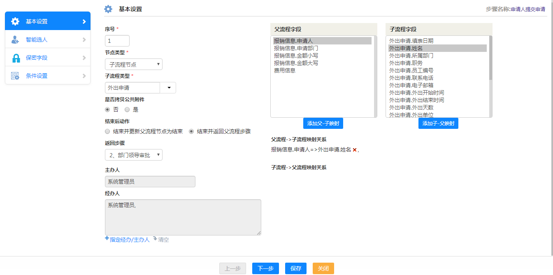
Task: Remove mapping with the red X icon
Action: pos(355,150)
